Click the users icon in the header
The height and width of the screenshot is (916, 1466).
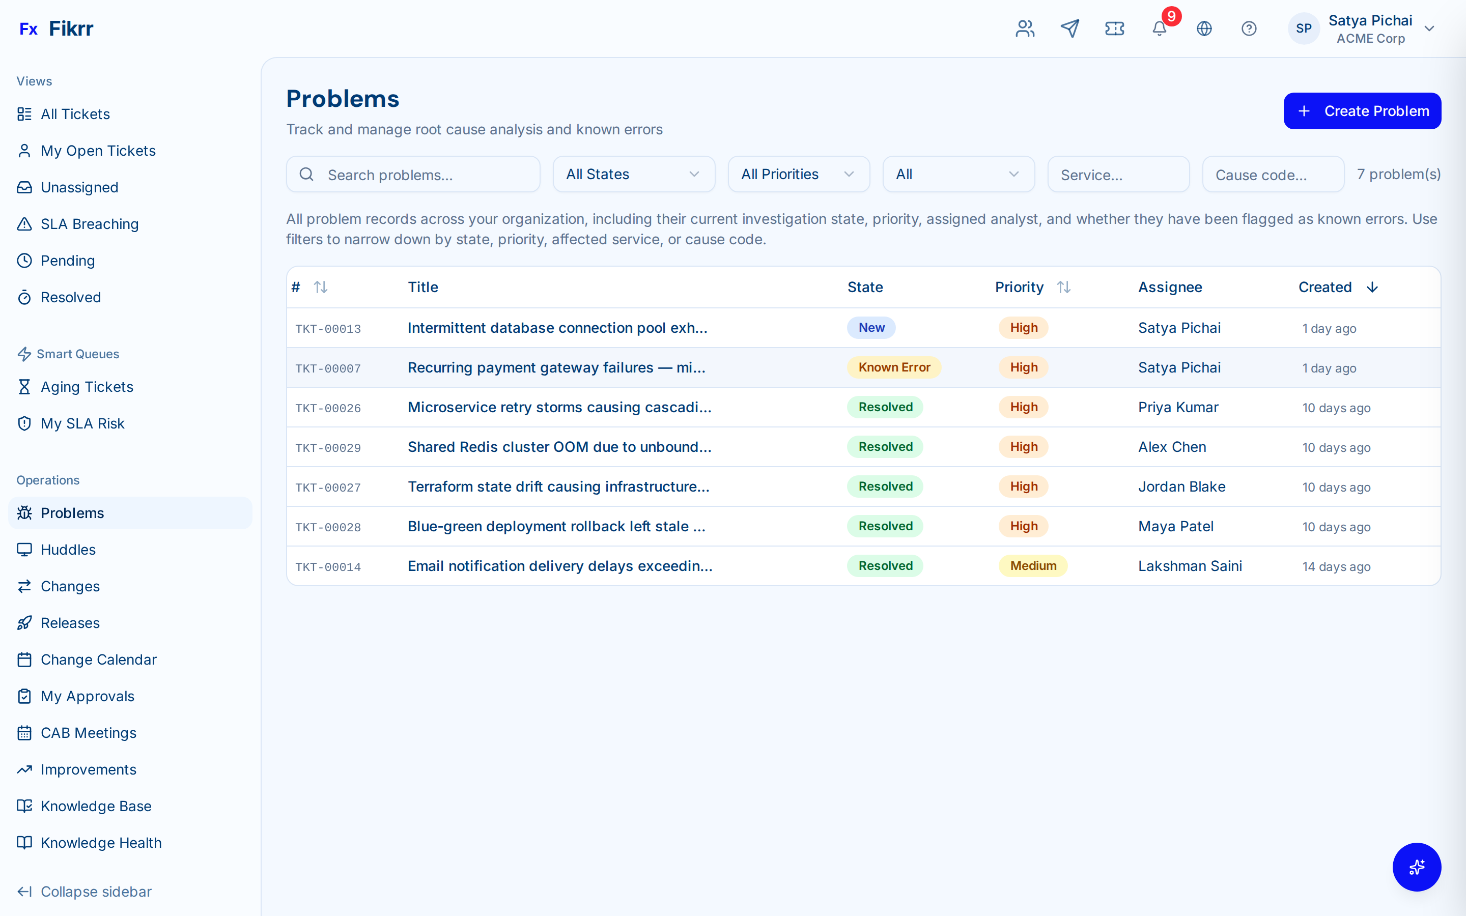tap(1024, 28)
